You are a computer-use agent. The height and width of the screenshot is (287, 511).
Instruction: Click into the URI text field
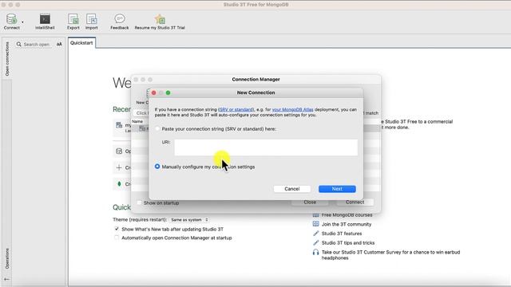click(x=266, y=147)
